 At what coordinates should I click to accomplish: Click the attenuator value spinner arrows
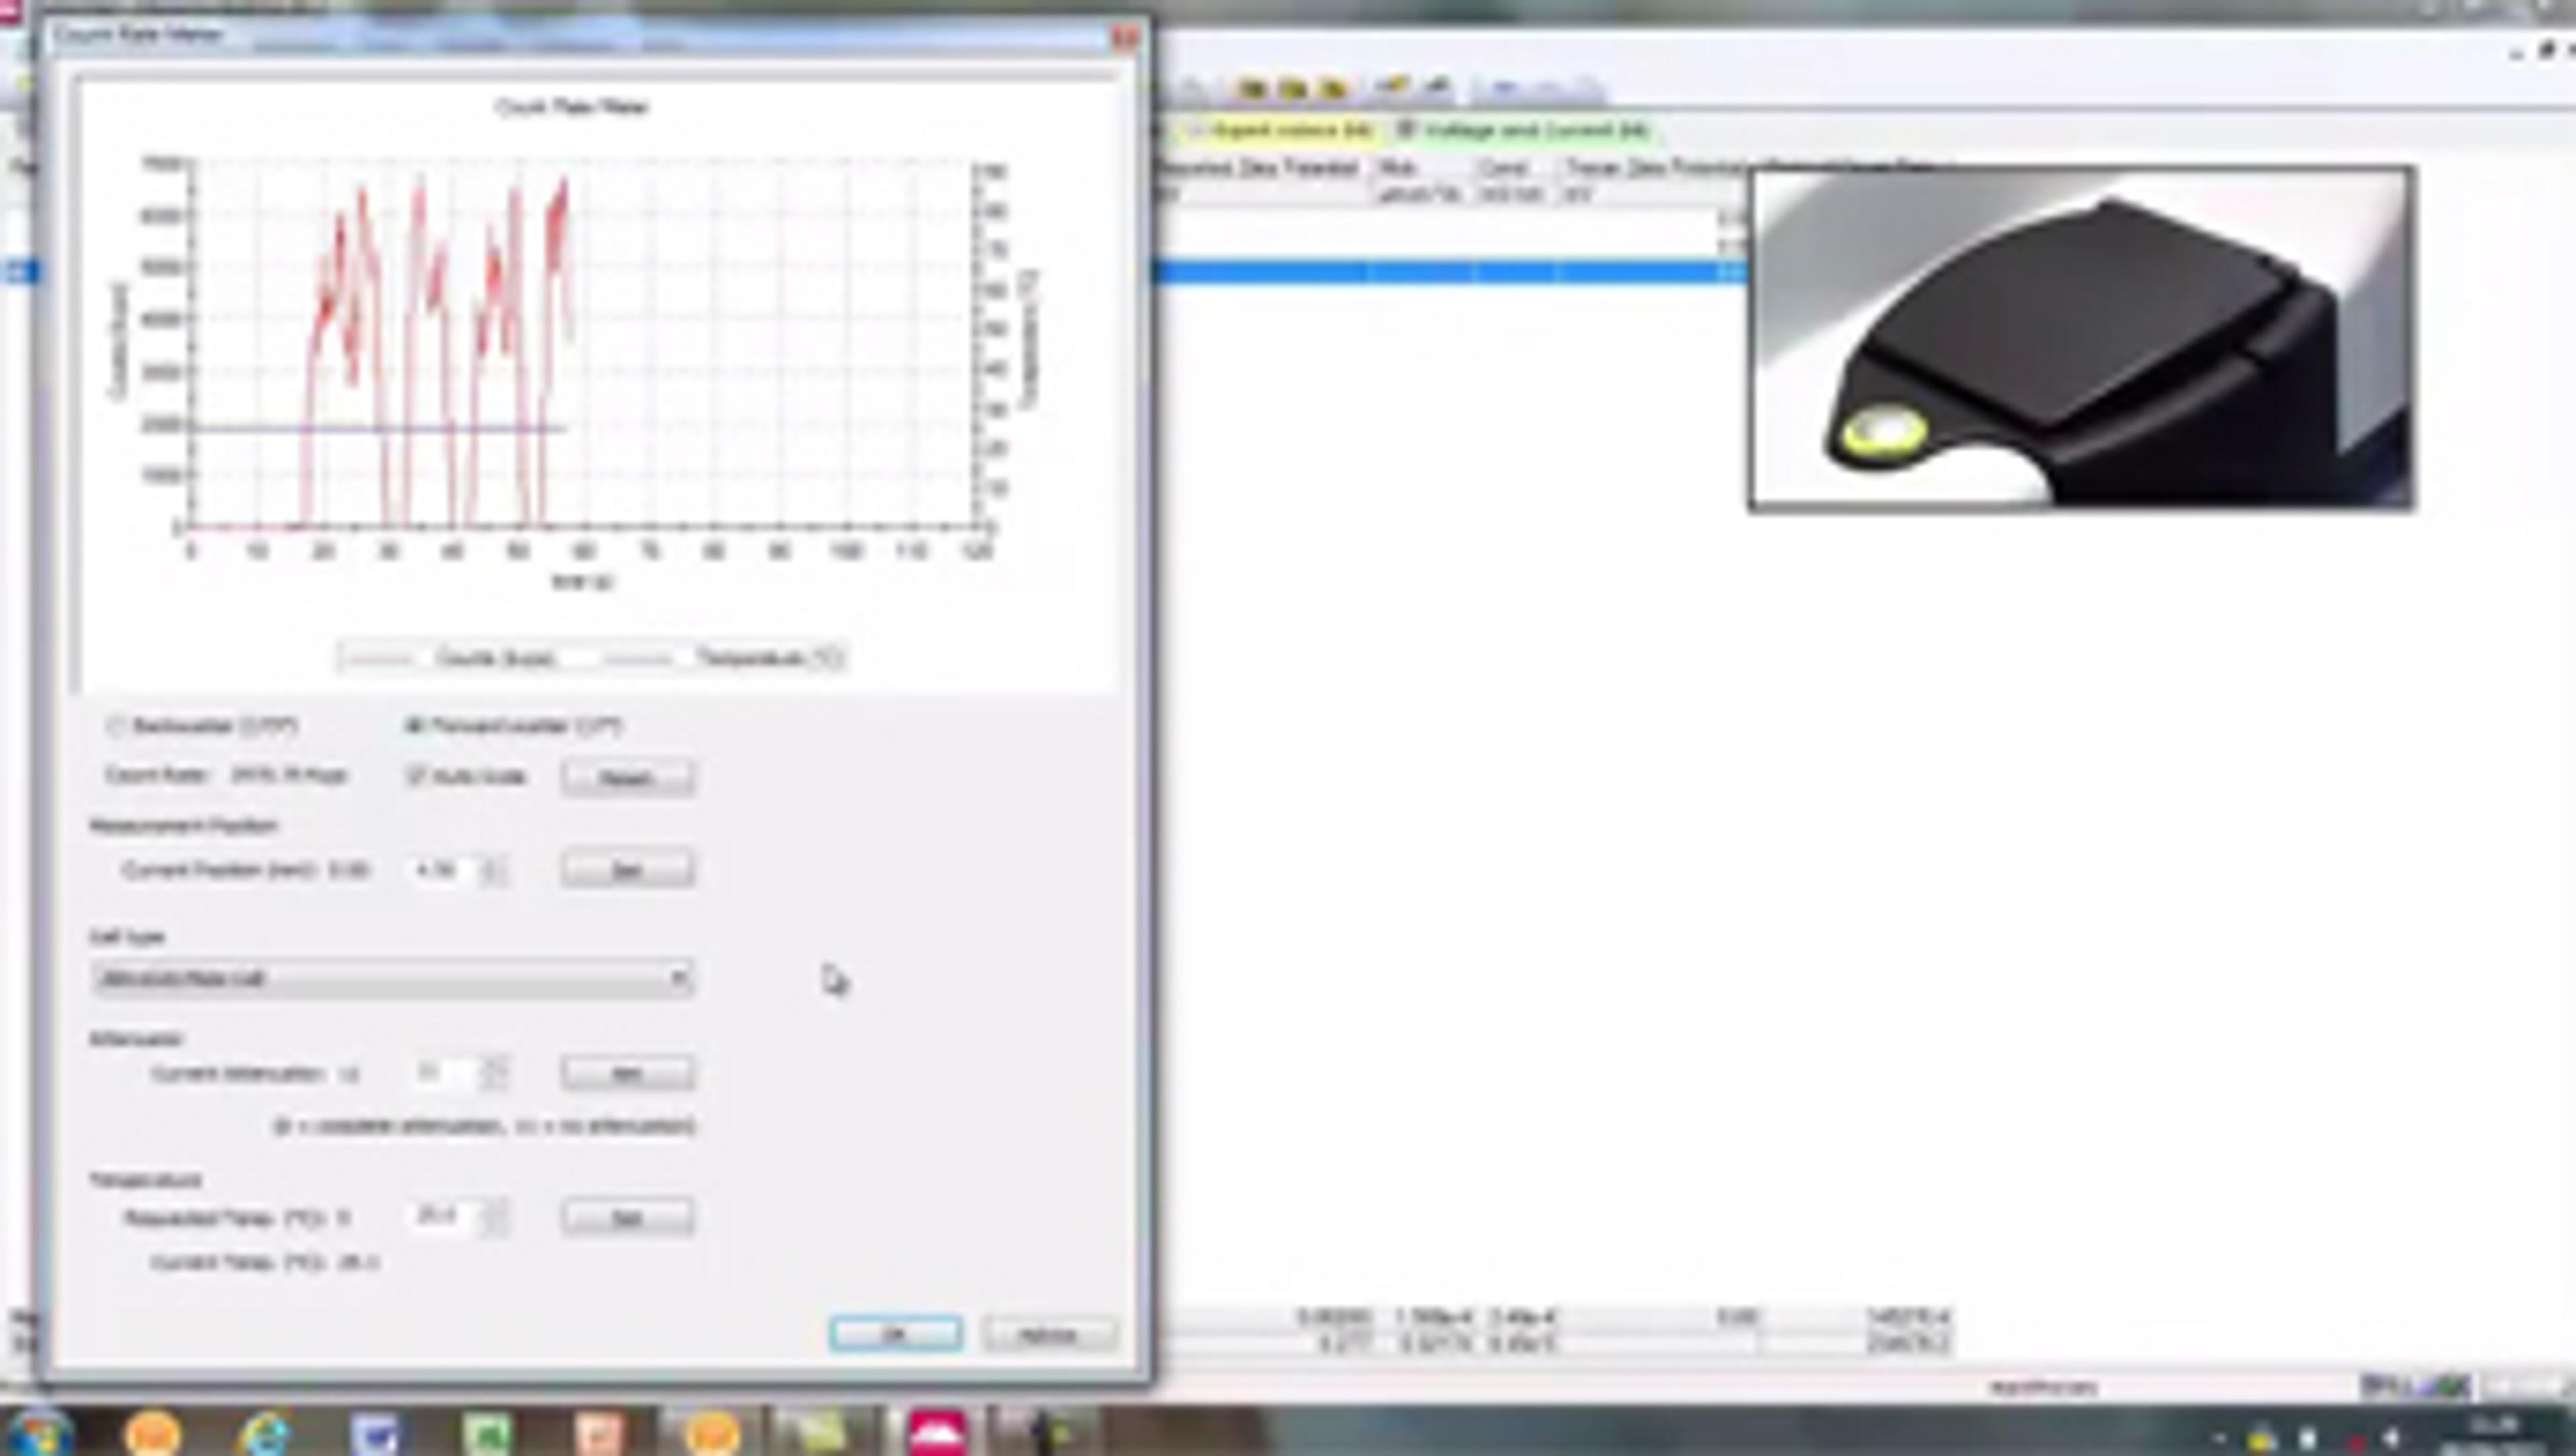click(495, 1073)
